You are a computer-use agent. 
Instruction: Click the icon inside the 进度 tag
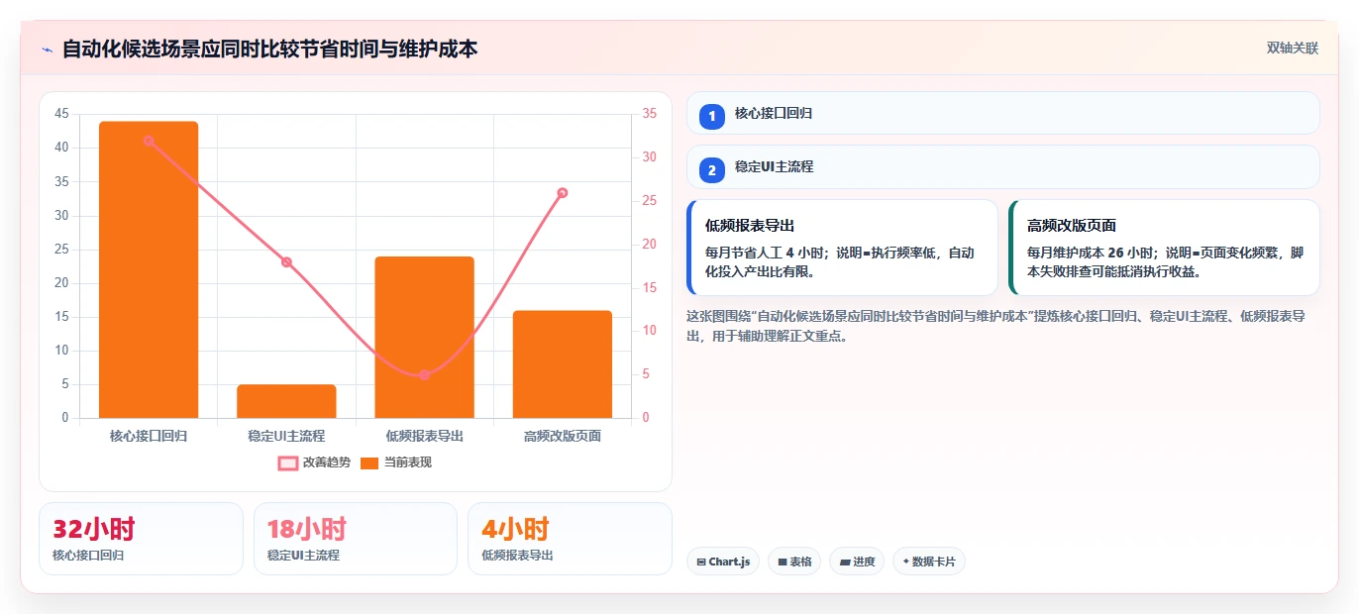click(x=845, y=562)
